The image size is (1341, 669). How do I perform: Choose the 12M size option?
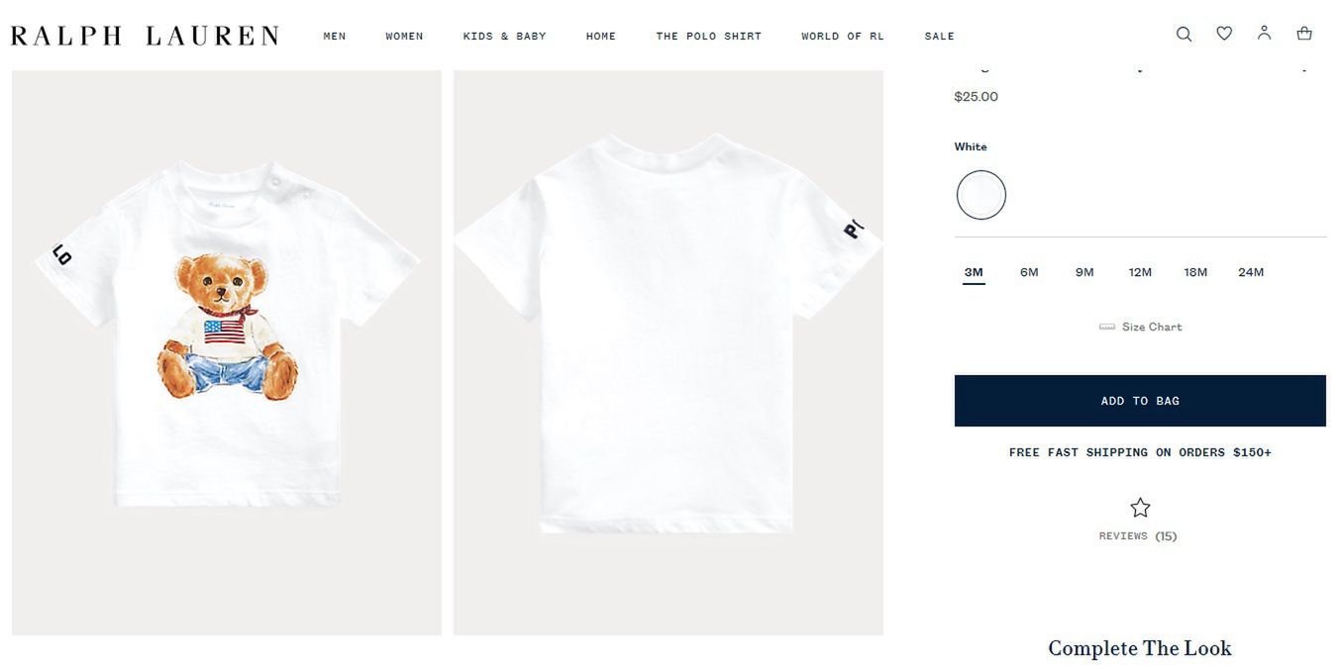coord(1140,272)
